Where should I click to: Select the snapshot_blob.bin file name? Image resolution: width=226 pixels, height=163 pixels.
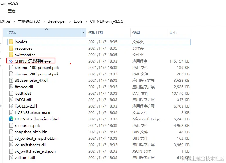point(31,132)
